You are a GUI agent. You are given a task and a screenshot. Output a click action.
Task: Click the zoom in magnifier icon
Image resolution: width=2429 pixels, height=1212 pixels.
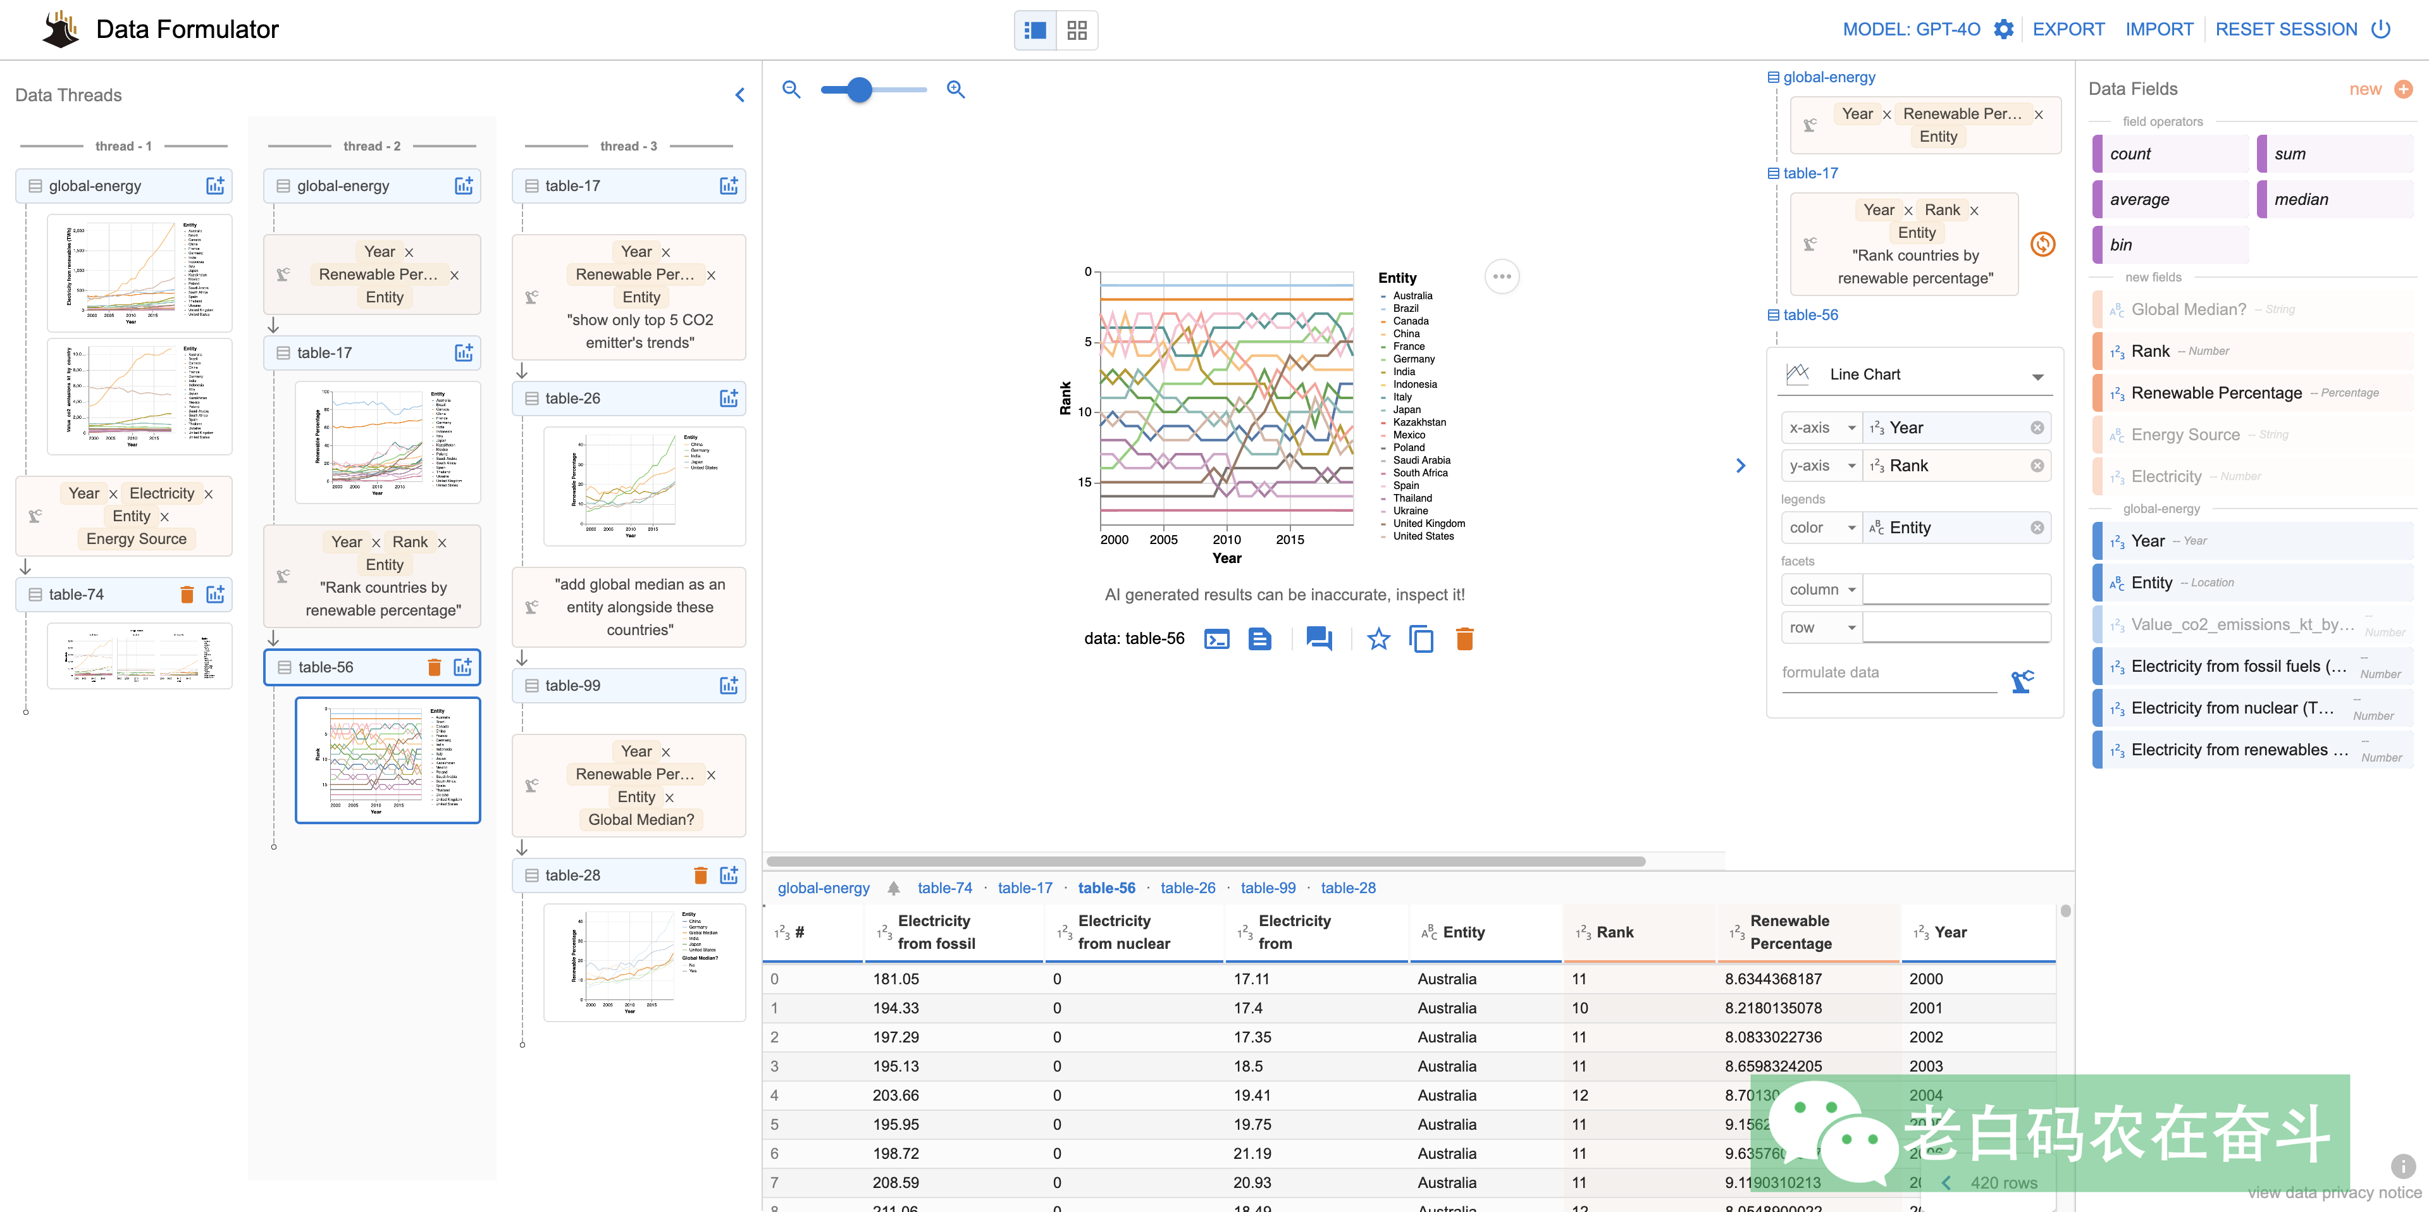(x=956, y=90)
